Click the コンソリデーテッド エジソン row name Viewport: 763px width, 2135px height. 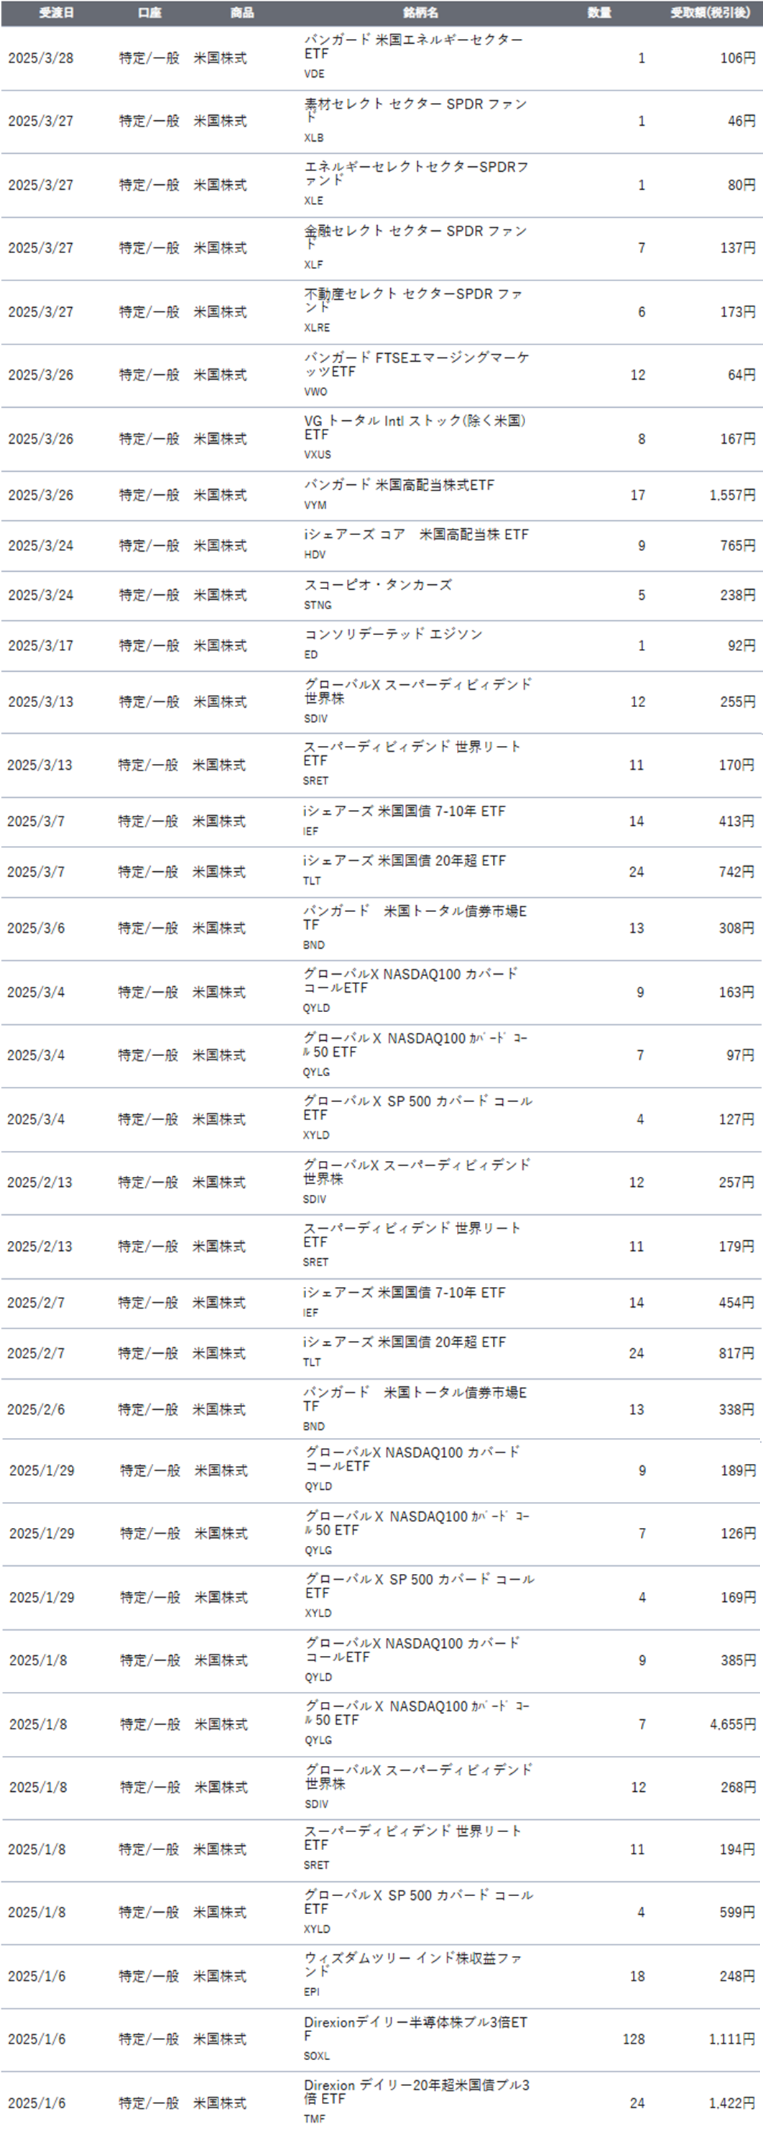pyautogui.click(x=393, y=634)
